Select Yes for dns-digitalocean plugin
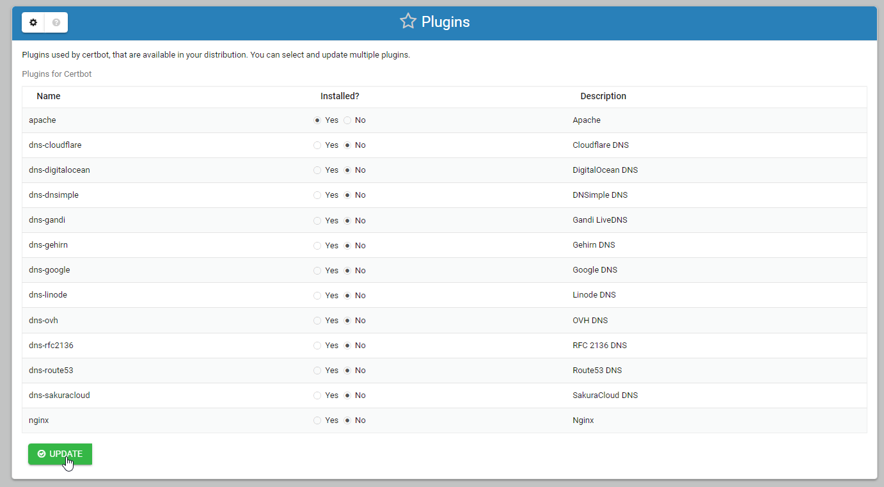 (317, 170)
